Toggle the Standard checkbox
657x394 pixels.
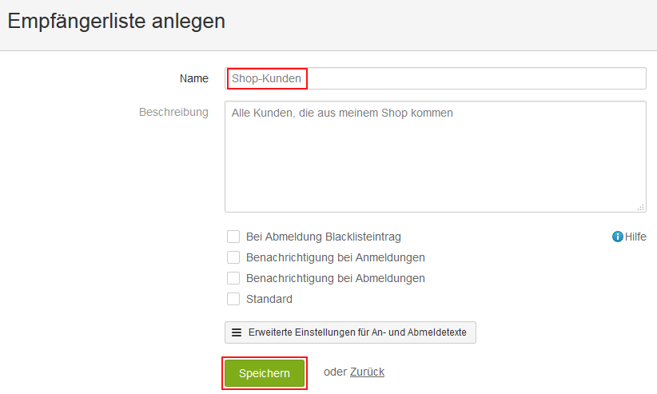pos(233,299)
